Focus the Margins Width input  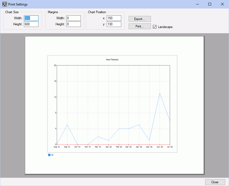(x=73, y=18)
